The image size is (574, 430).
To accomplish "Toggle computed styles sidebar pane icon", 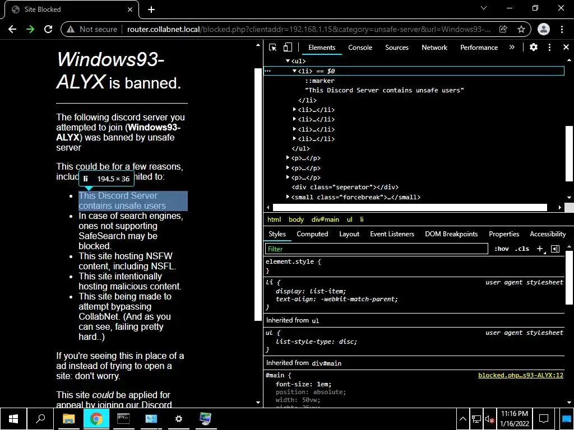I will click(556, 249).
